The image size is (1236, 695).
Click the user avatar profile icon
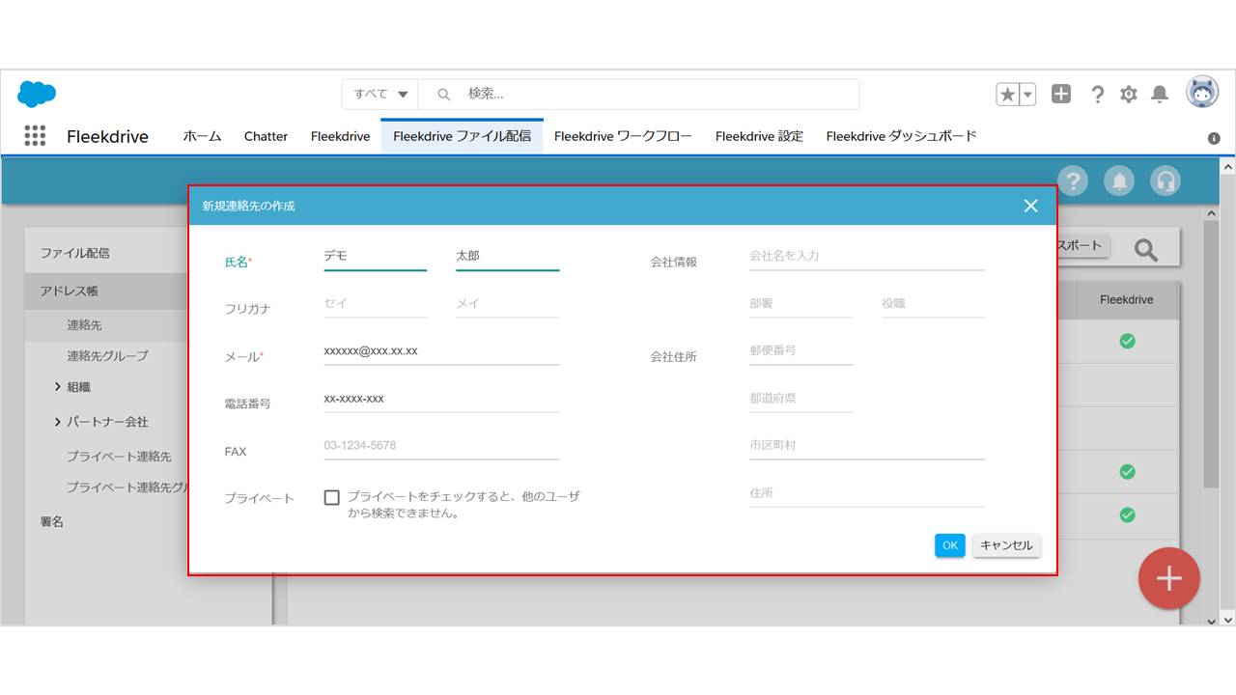1202,93
